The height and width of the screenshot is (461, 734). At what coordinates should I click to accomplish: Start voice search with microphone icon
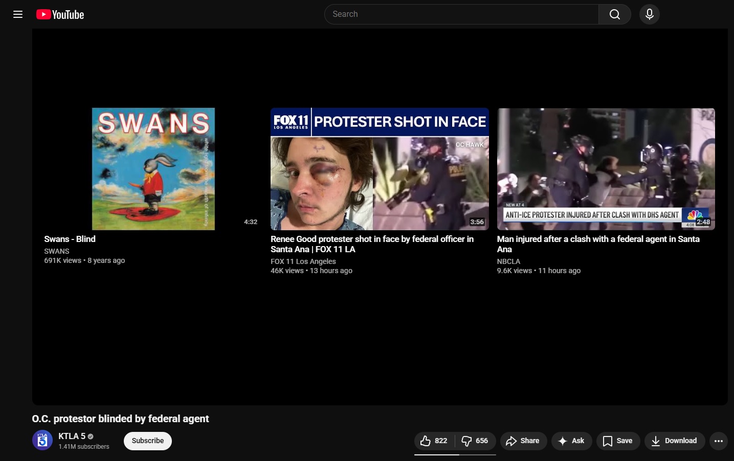click(650, 14)
